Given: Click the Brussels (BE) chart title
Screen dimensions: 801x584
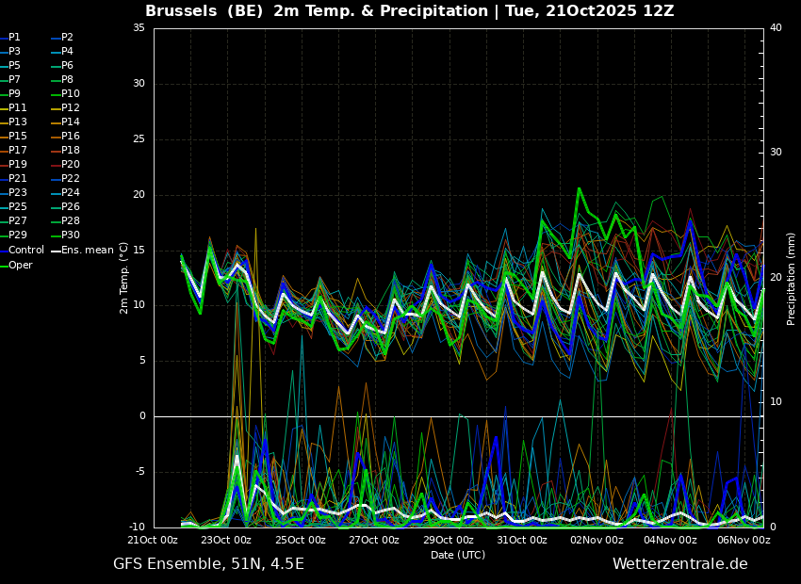Looking at the screenshot, I should click(409, 11).
